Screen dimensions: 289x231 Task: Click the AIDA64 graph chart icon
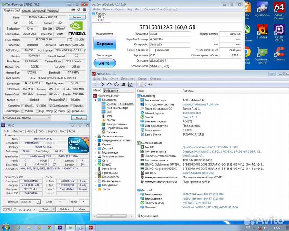point(131,84)
